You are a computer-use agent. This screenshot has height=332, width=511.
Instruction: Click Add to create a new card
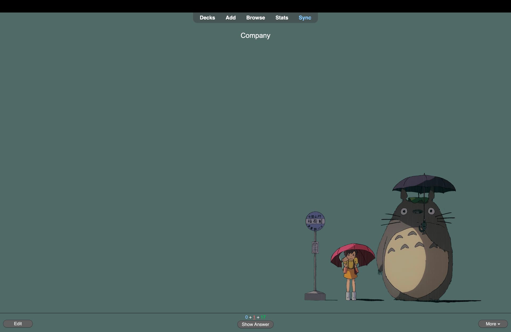click(230, 18)
